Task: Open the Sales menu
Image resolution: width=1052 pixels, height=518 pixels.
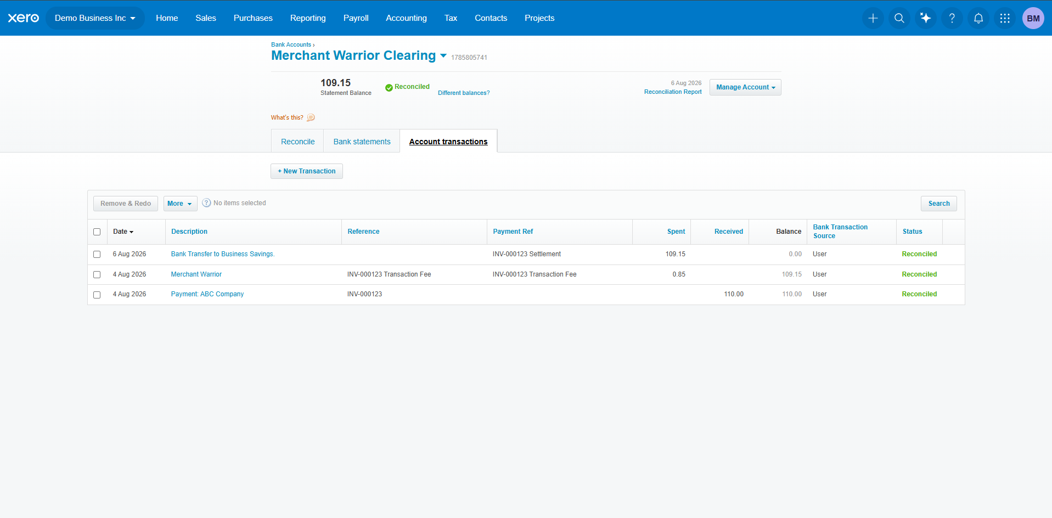Action: tap(206, 18)
